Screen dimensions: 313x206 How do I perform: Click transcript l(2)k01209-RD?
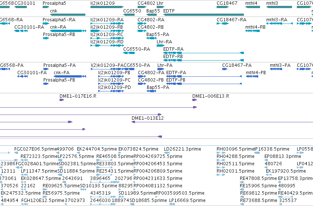coord(107,42)
